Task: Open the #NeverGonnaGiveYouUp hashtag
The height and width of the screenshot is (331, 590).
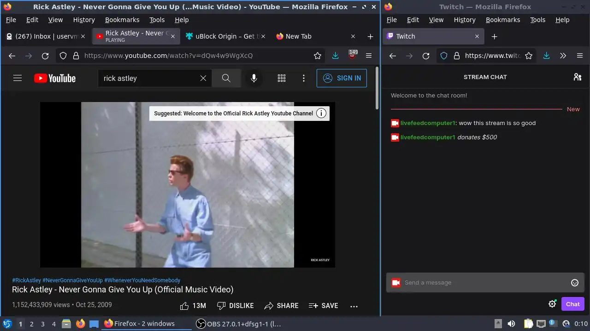Action: (x=72, y=280)
